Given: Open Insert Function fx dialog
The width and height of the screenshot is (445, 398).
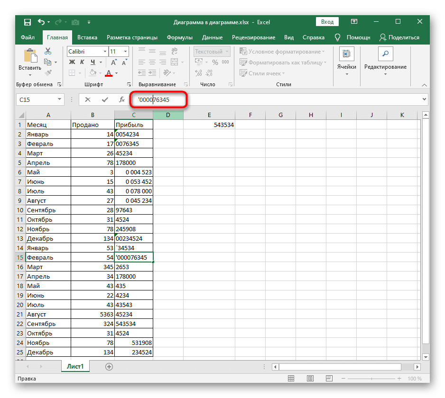Looking at the screenshot, I should coord(121,99).
